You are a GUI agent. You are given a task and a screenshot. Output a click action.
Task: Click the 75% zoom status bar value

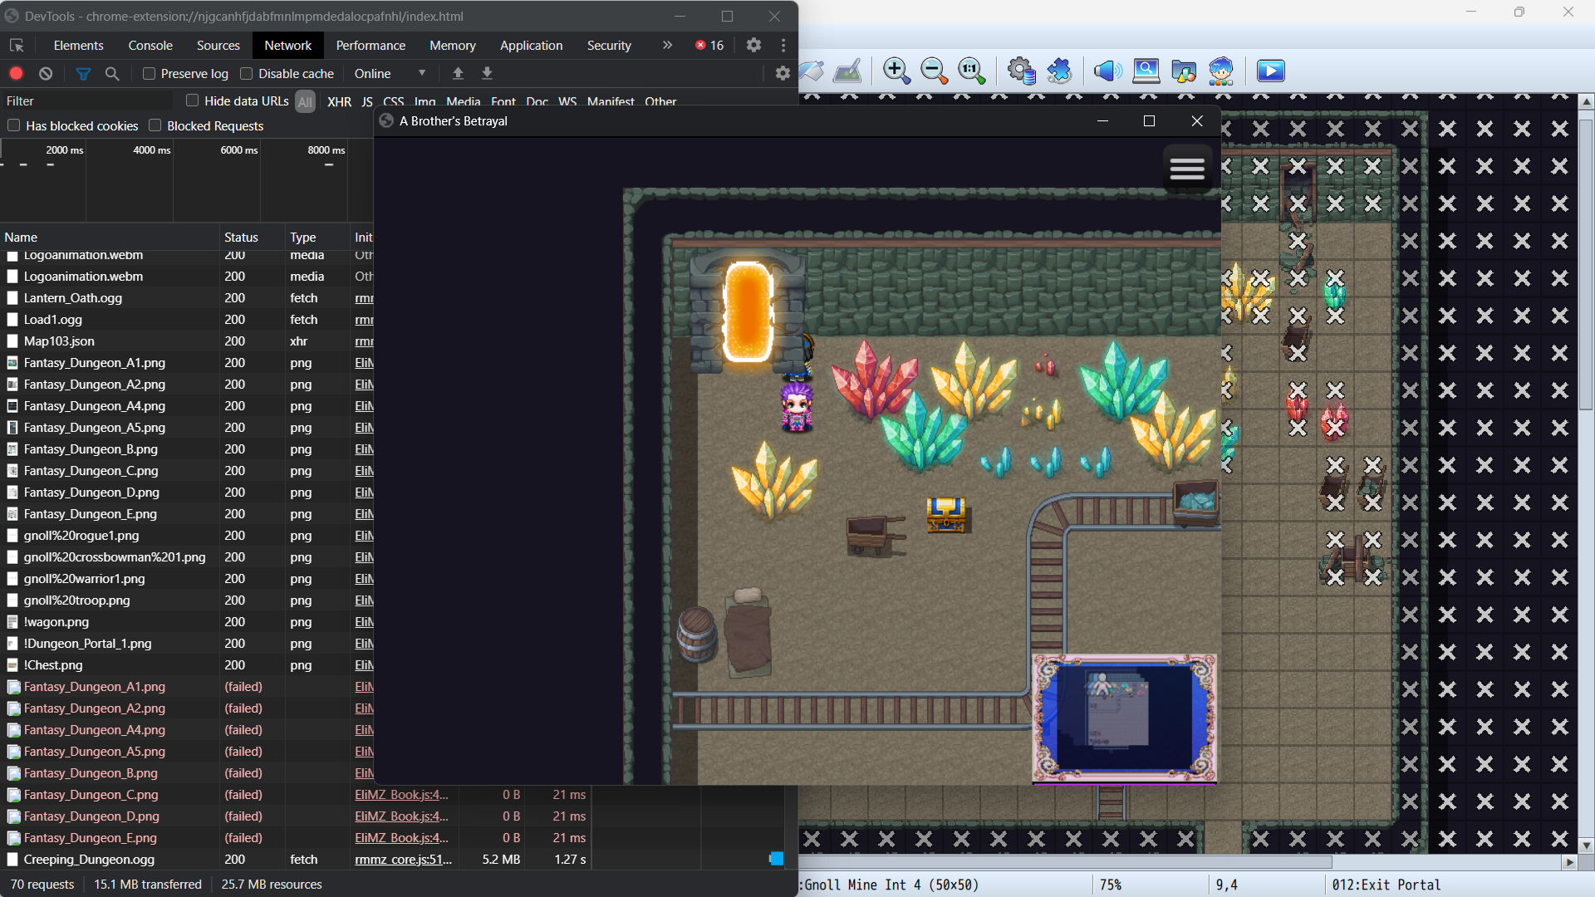tap(1111, 885)
